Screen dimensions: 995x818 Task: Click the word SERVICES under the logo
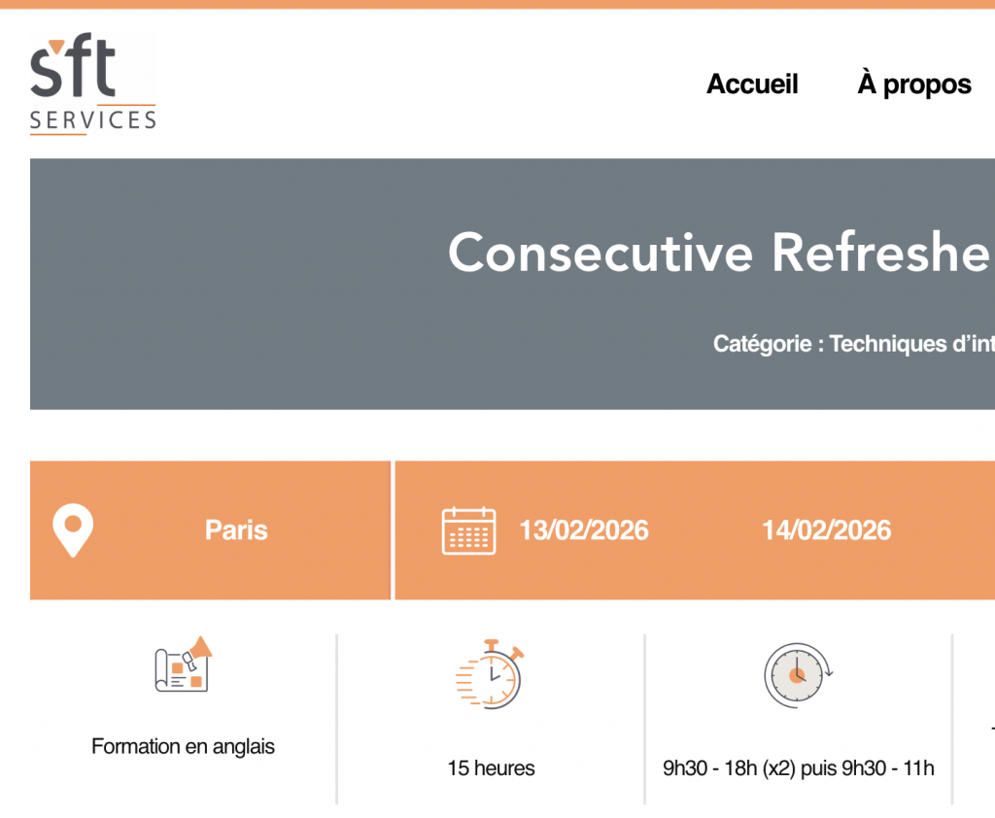click(x=92, y=120)
